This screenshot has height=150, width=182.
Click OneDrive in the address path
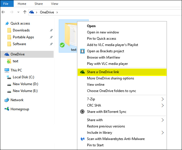(x=47, y=12)
